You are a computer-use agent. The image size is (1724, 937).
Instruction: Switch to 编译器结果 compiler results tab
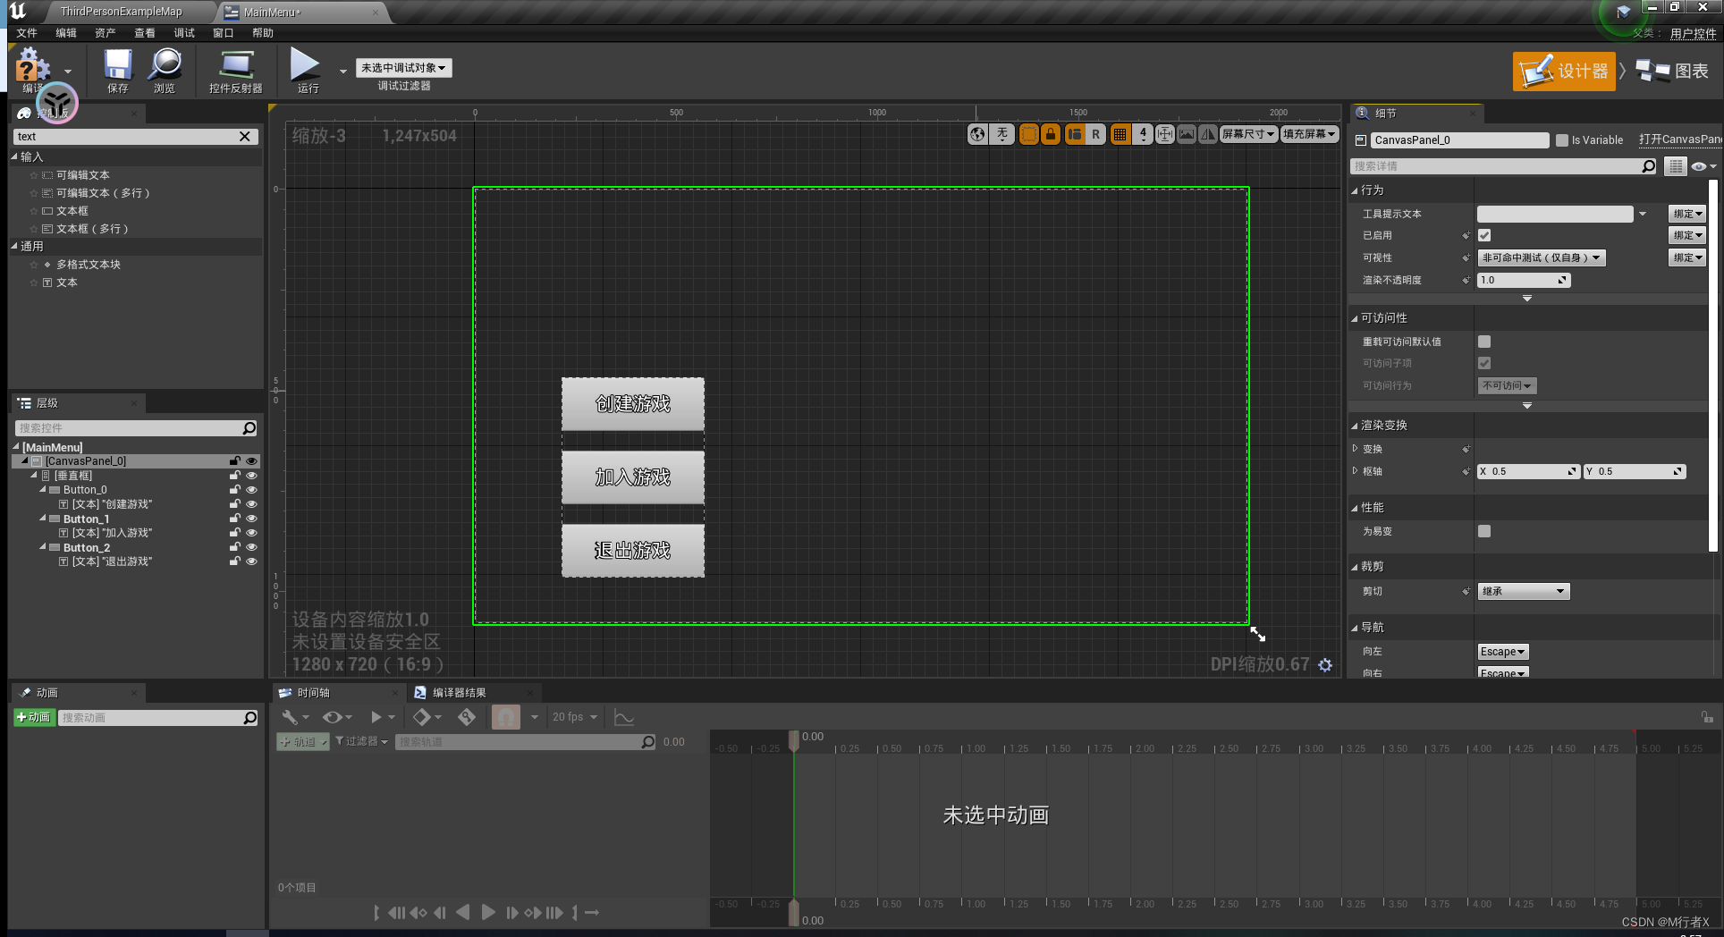pyautogui.click(x=460, y=693)
